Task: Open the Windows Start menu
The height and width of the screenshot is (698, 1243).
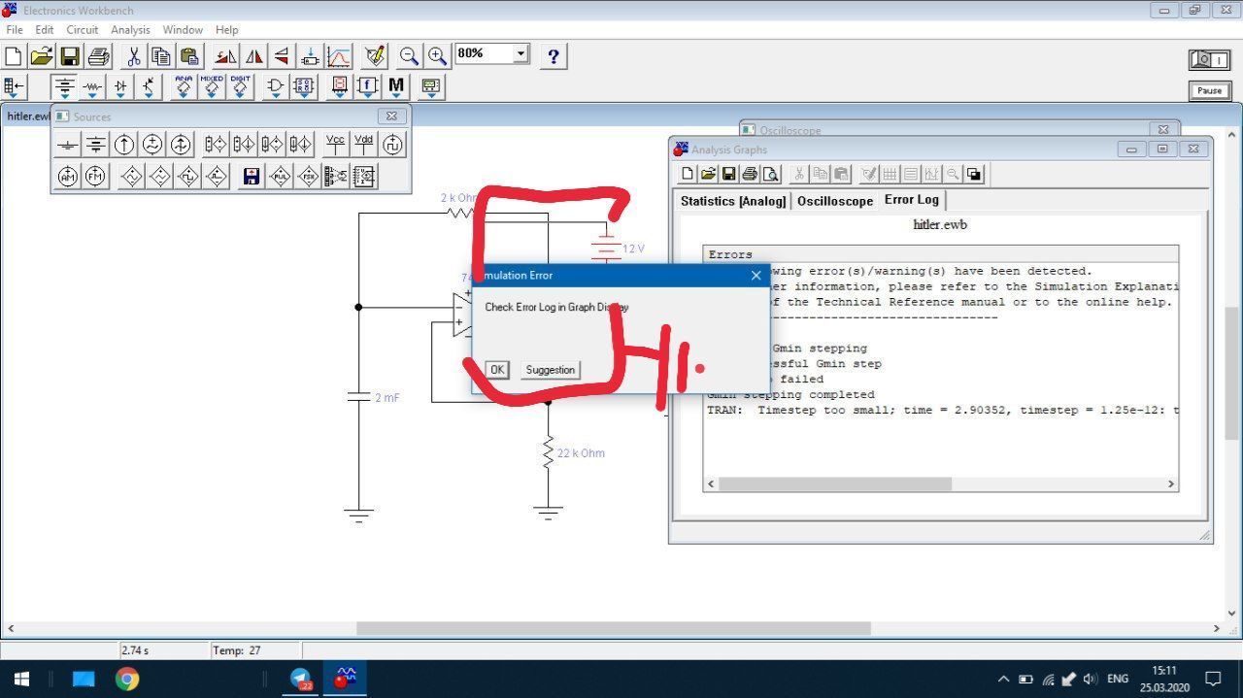Action: tap(21, 679)
